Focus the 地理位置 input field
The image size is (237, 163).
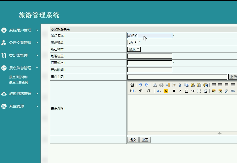pos(150,56)
